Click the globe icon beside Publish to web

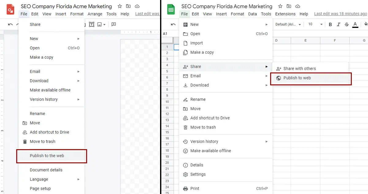pos(278,78)
